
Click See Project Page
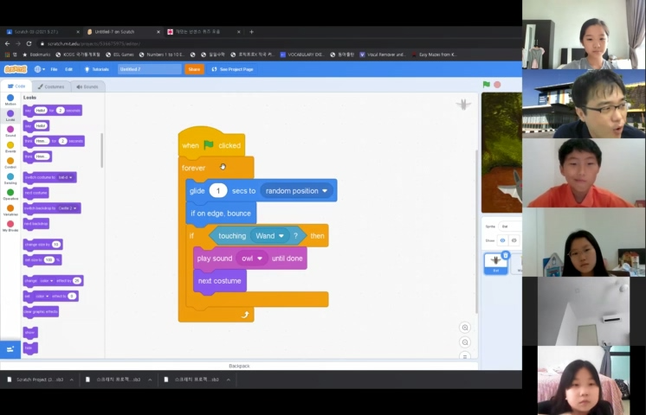[232, 69]
